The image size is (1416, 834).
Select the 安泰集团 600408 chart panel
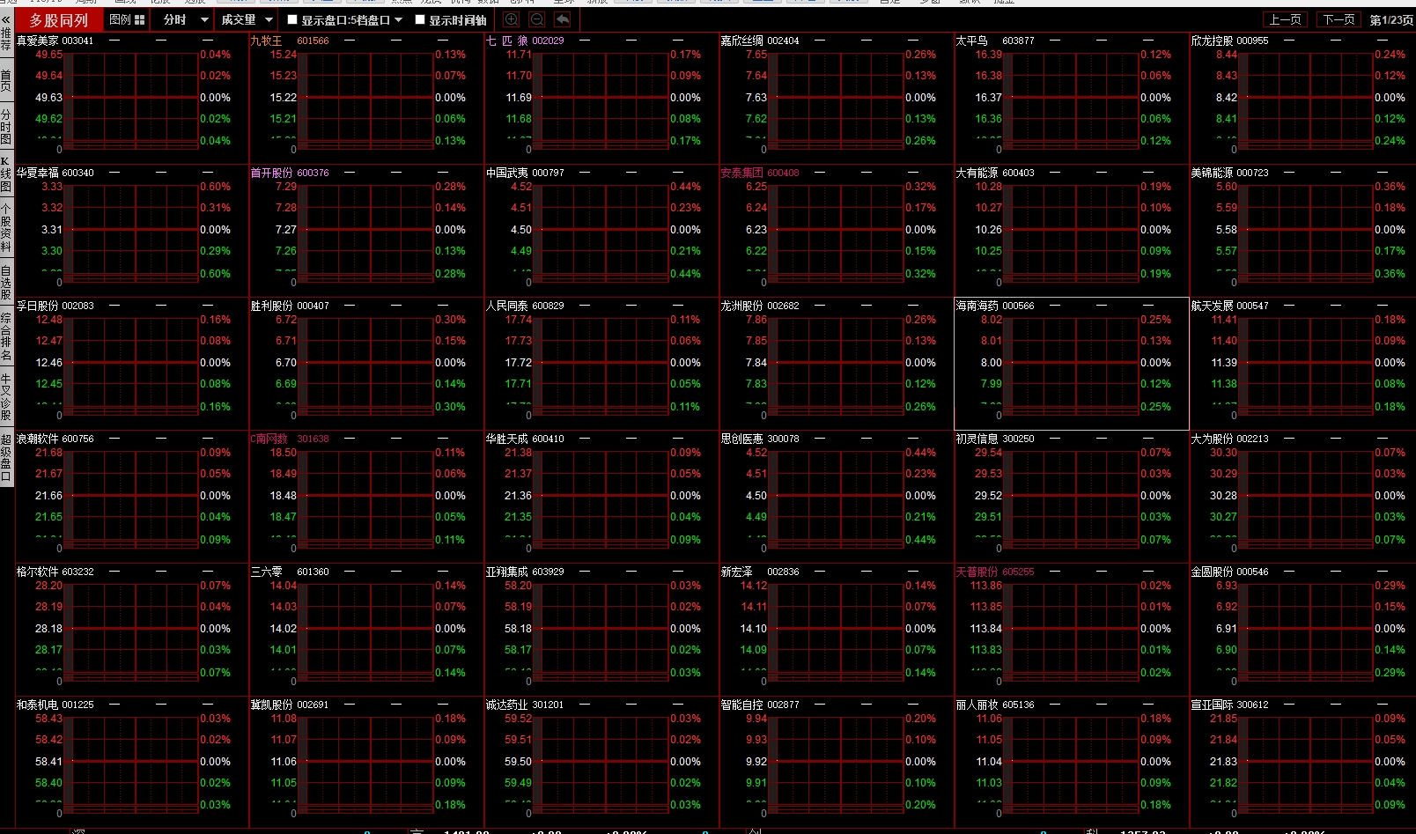(837, 231)
